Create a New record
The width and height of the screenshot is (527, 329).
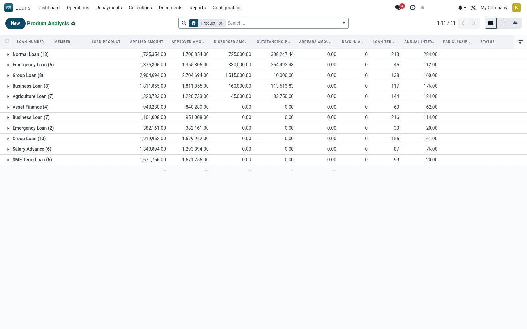[15, 23]
